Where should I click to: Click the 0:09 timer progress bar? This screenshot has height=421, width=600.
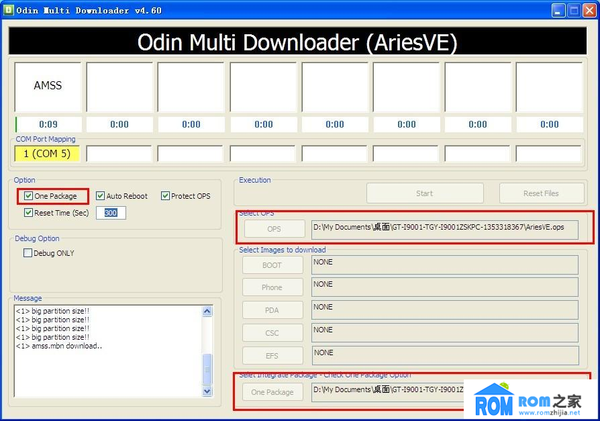pyautogui.click(x=48, y=124)
